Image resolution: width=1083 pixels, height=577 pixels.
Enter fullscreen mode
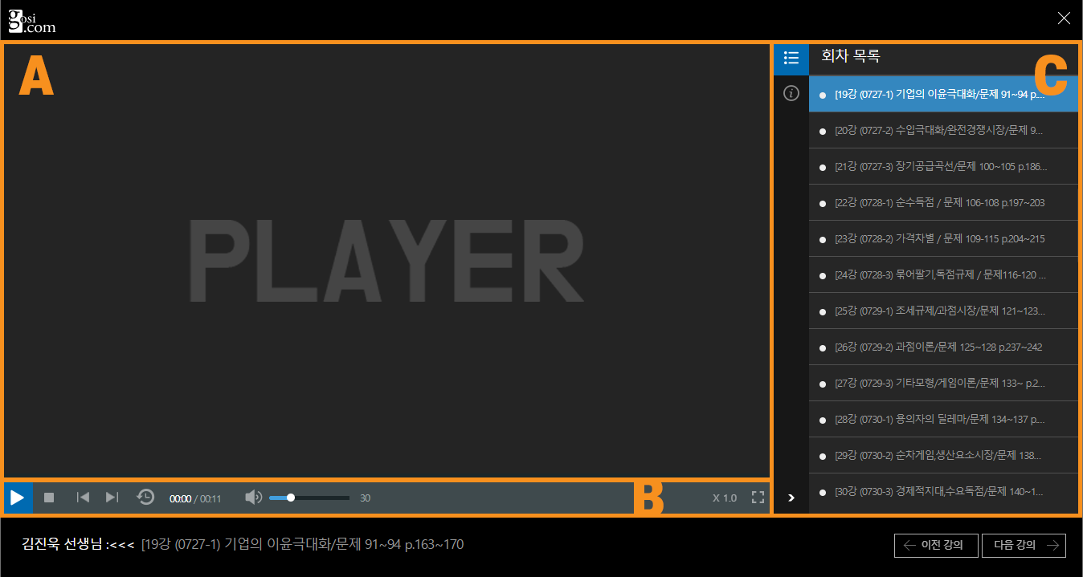point(758,498)
